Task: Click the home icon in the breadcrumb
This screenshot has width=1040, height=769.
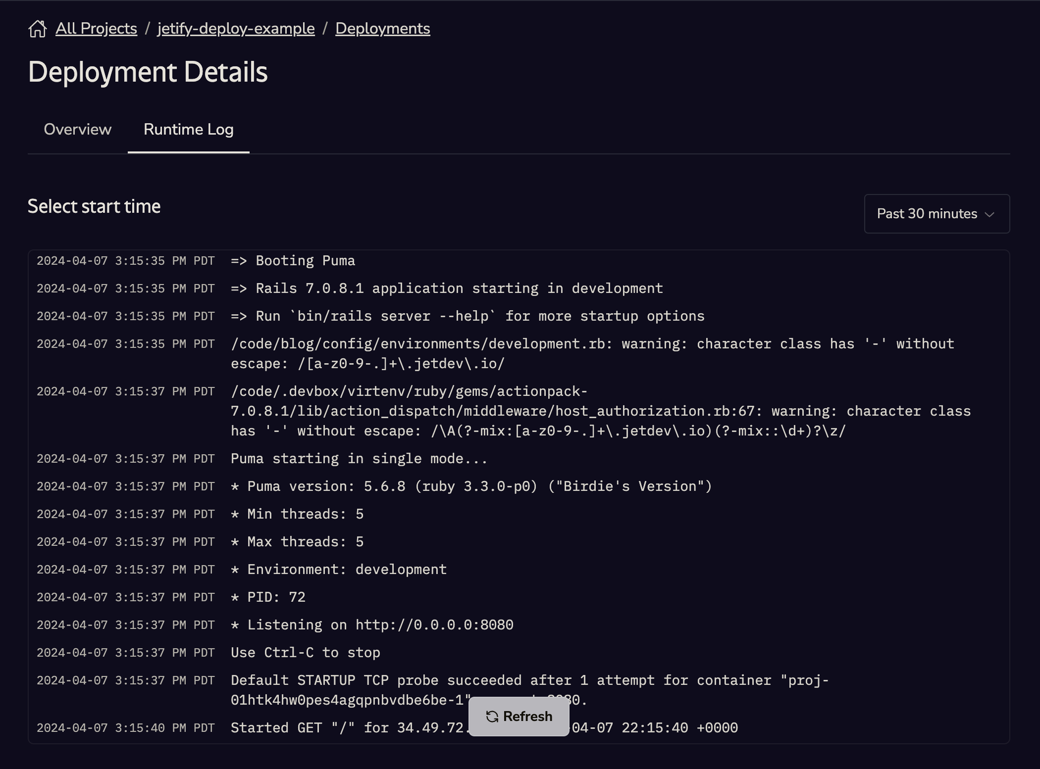Action: point(39,28)
